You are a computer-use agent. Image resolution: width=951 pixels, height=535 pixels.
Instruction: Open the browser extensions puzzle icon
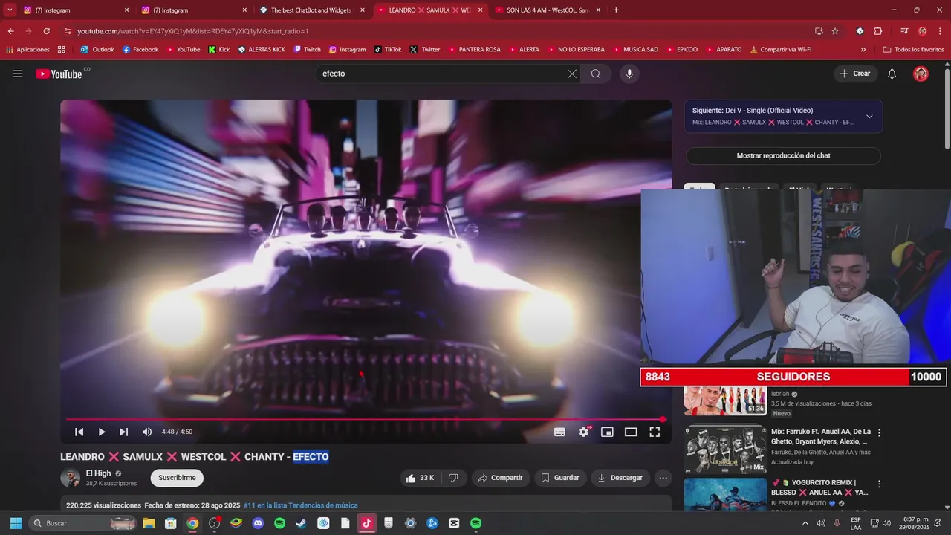(877, 31)
